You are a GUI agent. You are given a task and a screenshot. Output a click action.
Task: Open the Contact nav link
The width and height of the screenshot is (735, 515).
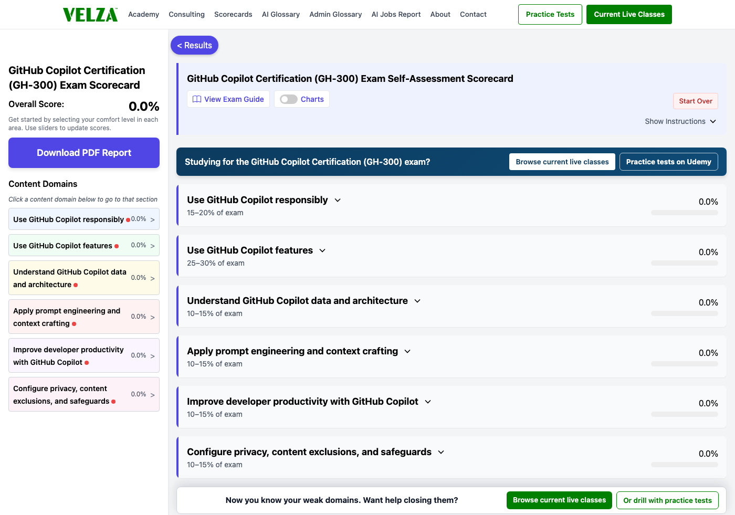pos(473,14)
